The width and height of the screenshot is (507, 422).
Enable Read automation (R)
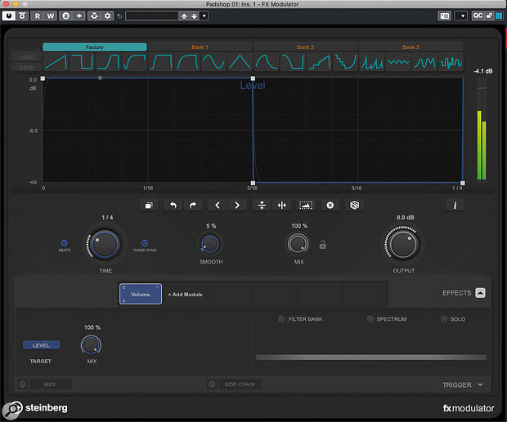tap(38, 16)
